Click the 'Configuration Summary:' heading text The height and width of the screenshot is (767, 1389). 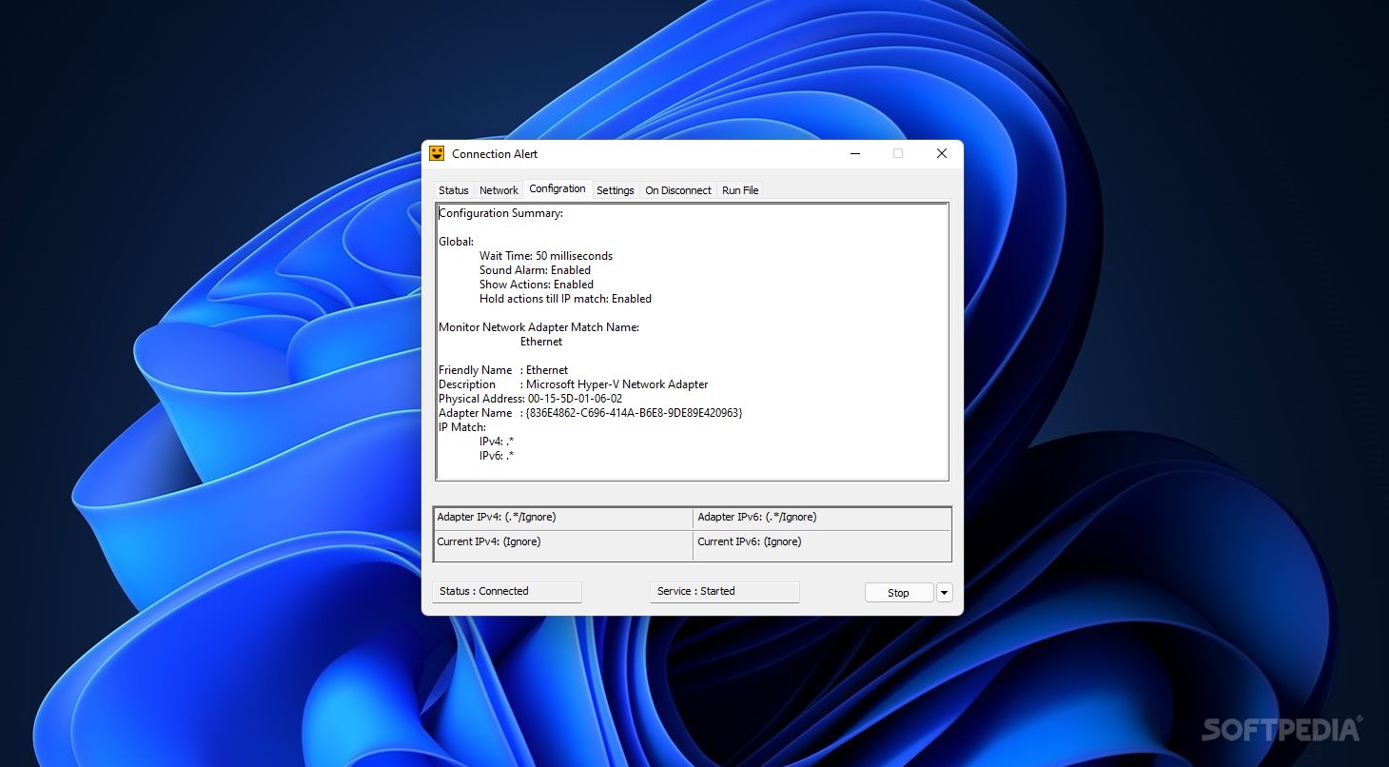[x=500, y=213]
